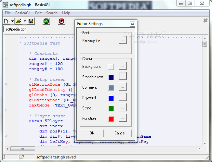The image size is (212, 162).
Task: Open the Search menu
Action: (x=52, y=13)
